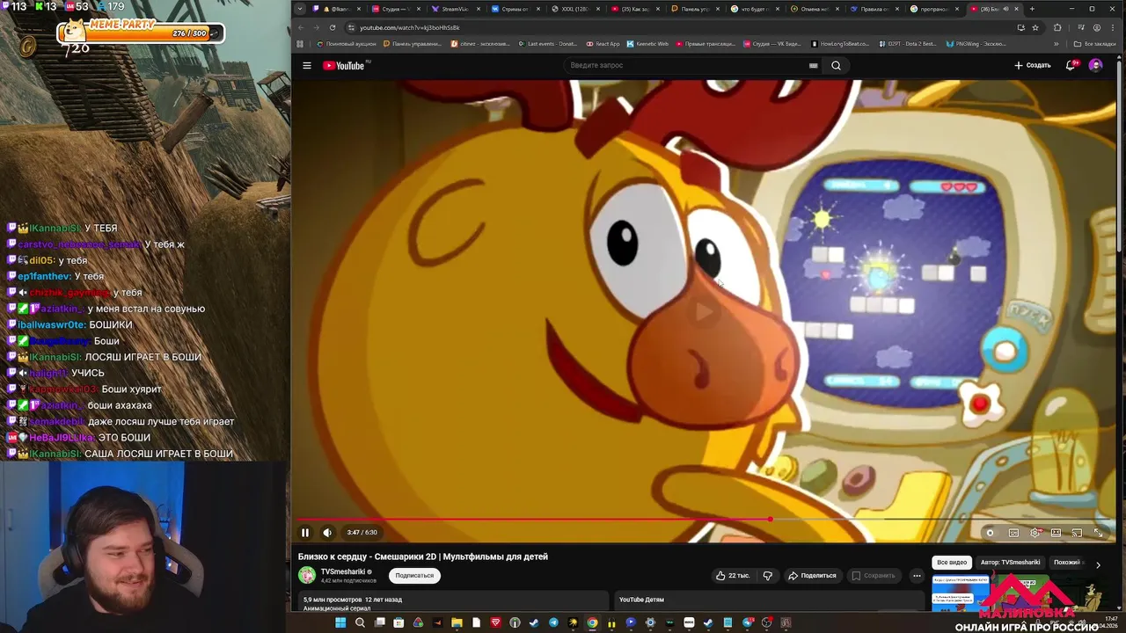1126x633 pixels.
Task: Like the video with 22 тыс. likes
Action: point(732,576)
